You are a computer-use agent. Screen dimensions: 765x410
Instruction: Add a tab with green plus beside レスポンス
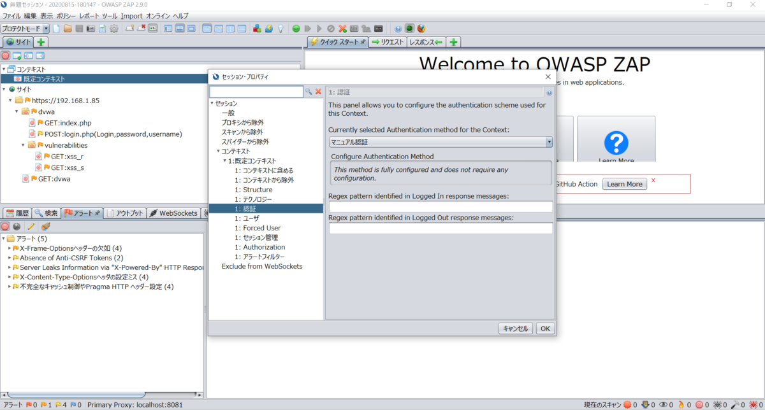click(x=453, y=42)
